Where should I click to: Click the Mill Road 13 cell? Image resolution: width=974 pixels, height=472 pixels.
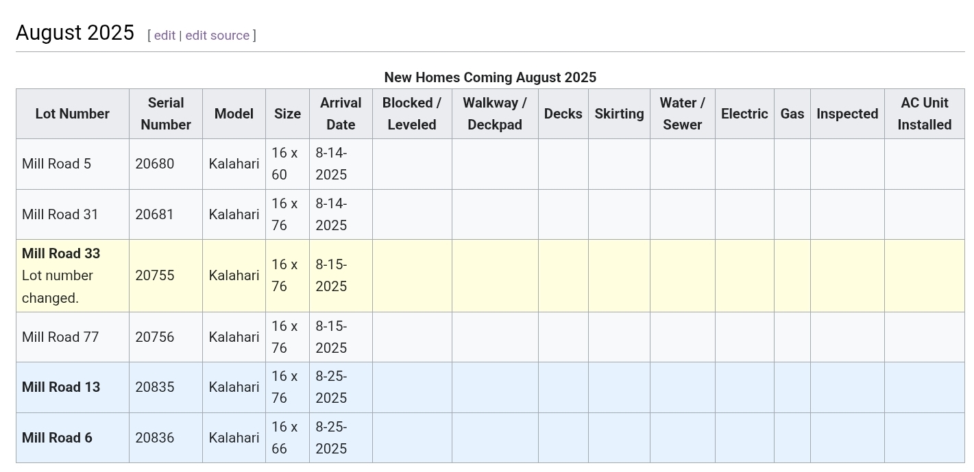[x=73, y=387]
